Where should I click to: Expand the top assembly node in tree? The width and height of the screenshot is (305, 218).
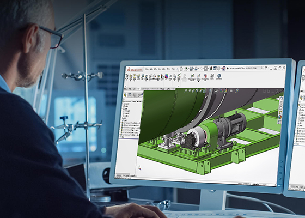click(123, 101)
